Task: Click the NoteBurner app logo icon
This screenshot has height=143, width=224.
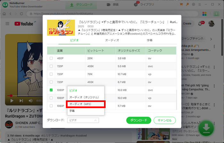Action: tap(5, 5)
